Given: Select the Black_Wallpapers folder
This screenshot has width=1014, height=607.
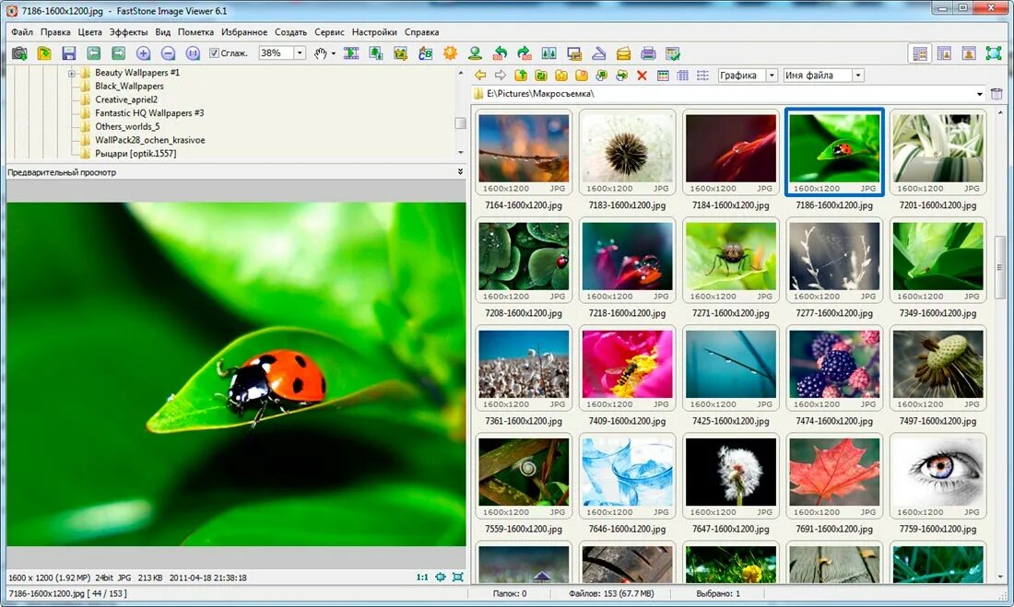Looking at the screenshot, I should [x=129, y=86].
